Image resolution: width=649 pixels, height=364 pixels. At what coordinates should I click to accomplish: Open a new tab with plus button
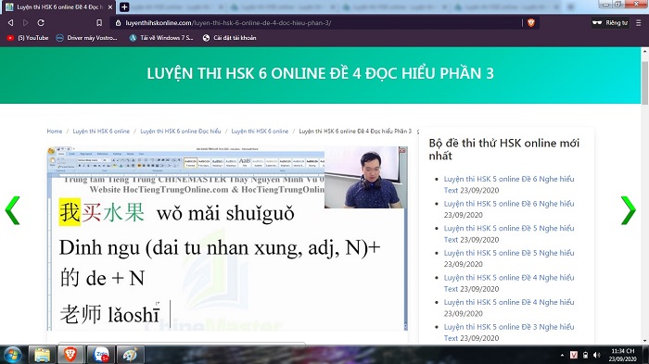tap(123, 7)
